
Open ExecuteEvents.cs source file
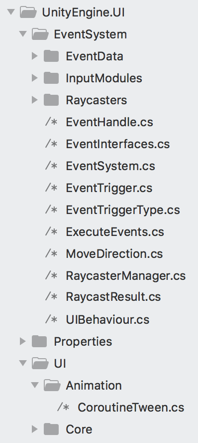115,232
